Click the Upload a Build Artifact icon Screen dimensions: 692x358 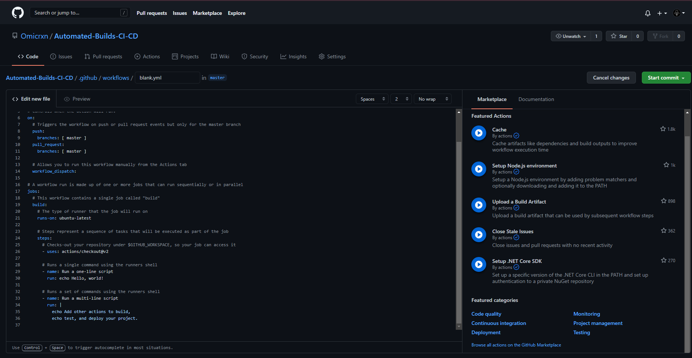tap(479, 205)
